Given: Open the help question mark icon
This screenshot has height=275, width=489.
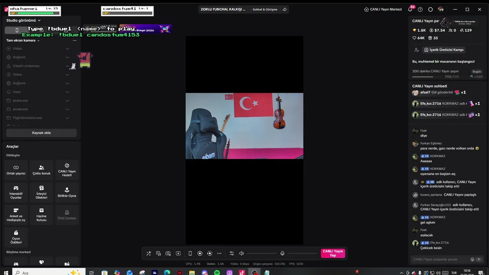Looking at the screenshot, I should [x=420, y=10].
